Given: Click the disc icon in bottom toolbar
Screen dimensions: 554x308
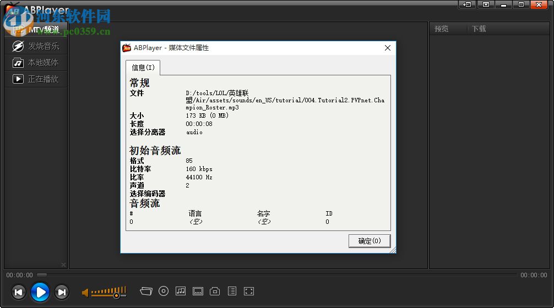Looking at the screenshot, I should (x=163, y=291).
